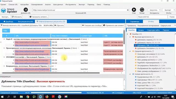This screenshot has height=99, width=176.
Task: Open the Настройки menu
Action: tap(24, 4)
